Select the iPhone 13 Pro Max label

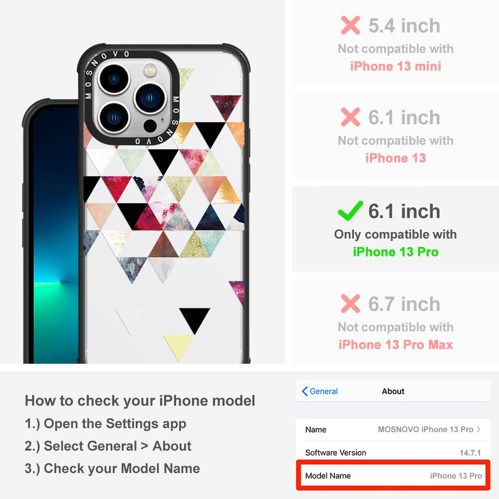(x=396, y=345)
